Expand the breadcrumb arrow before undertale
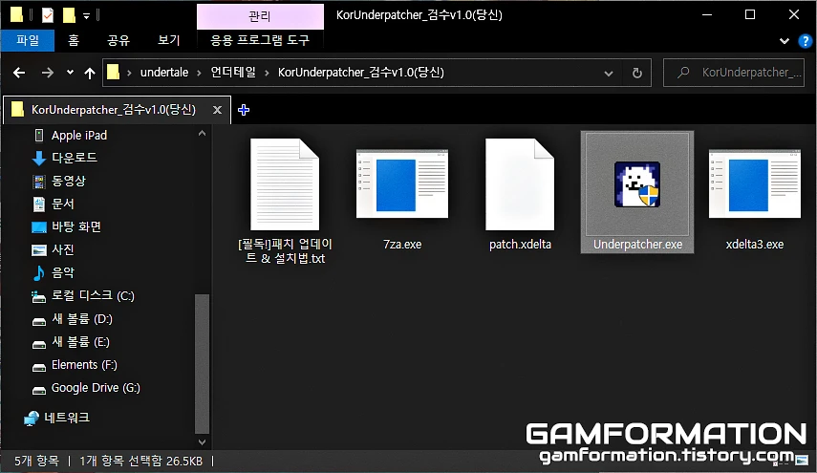Image resolution: width=817 pixels, height=473 pixels. (129, 73)
